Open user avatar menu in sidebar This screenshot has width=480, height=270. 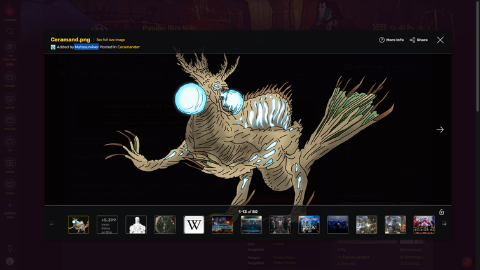10,262
